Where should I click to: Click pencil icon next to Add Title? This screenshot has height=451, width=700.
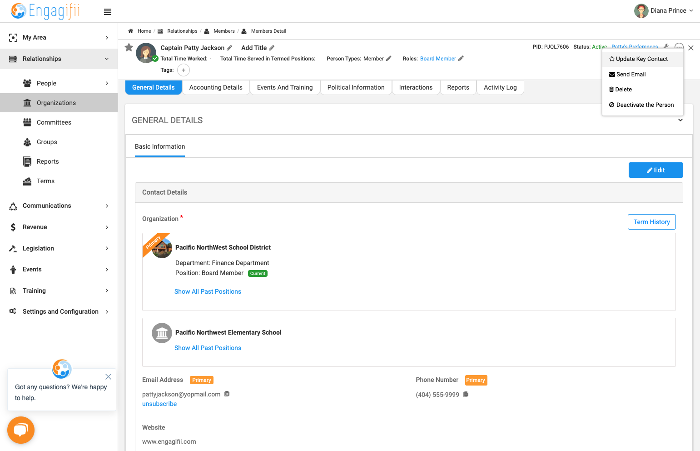click(272, 48)
